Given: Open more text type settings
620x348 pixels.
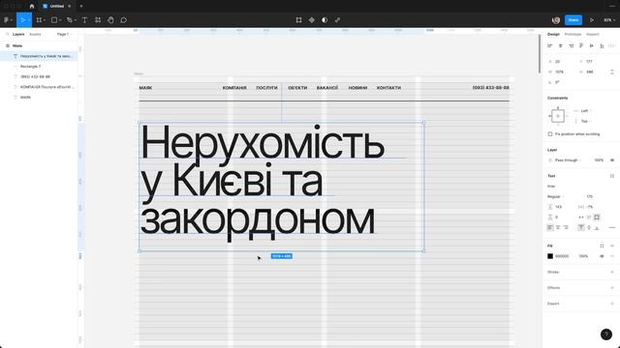Looking at the screenshot, I should click(x=612, y=227).
